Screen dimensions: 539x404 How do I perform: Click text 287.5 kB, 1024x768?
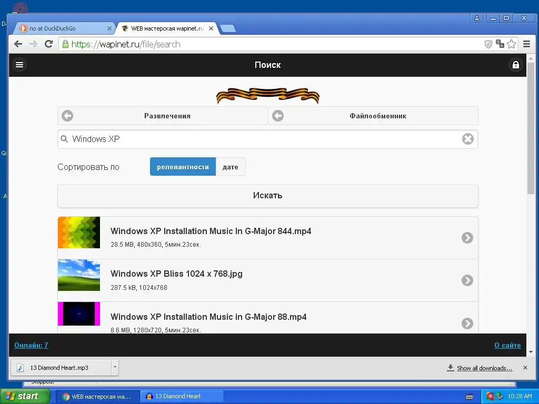pos(139,288)
